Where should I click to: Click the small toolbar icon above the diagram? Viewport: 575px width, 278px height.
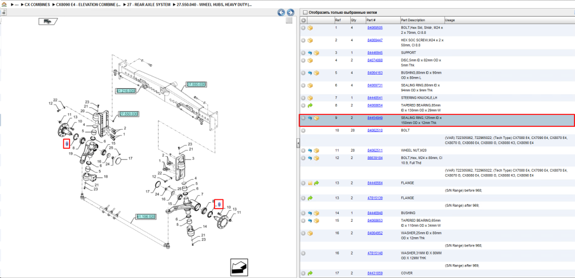4,13
